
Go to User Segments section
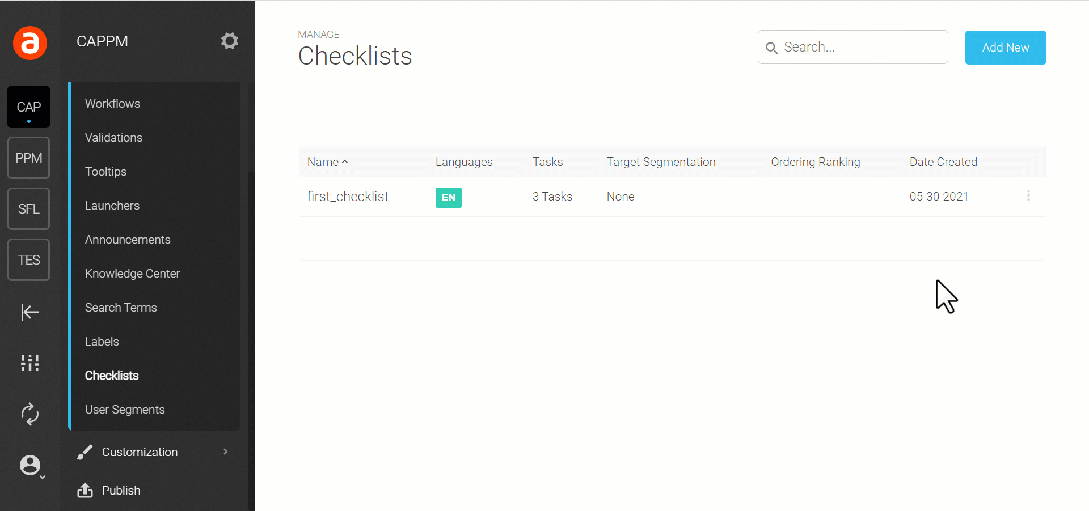click(x=125, y=410)
